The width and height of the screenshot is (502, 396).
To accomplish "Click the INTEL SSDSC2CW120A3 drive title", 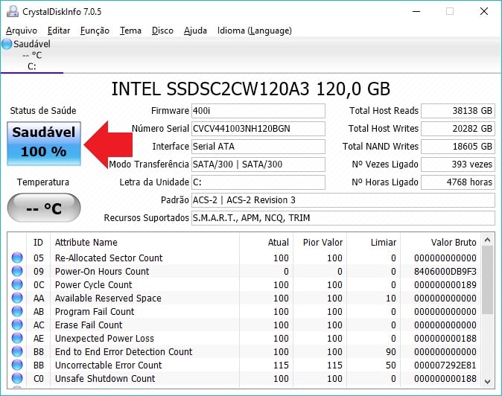I will point(251,89).
